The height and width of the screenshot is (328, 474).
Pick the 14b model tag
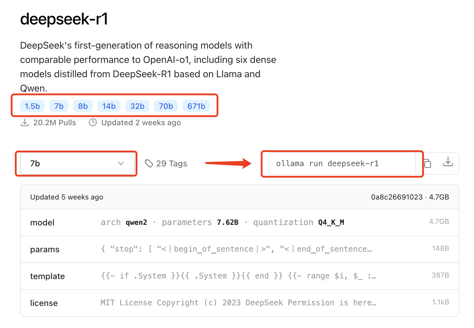(109, 106)
